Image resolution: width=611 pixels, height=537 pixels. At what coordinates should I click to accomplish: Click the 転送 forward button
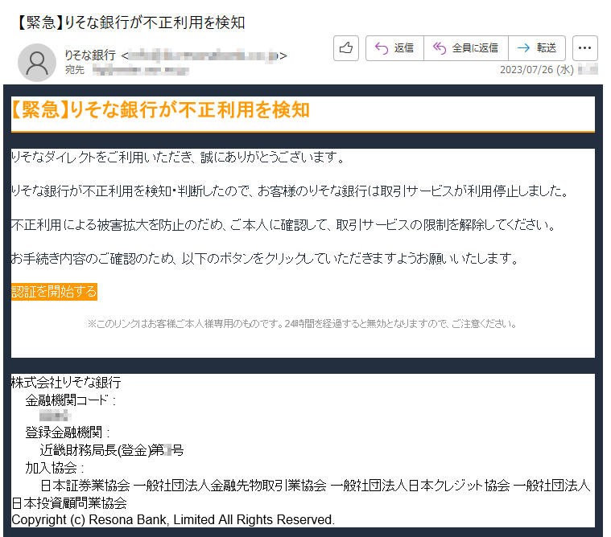point(537,48)
